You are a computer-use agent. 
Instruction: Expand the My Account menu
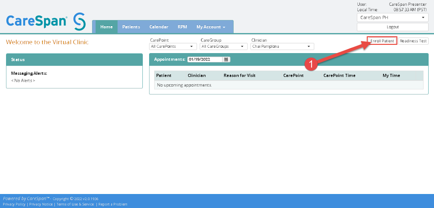(x=211, y=27)
